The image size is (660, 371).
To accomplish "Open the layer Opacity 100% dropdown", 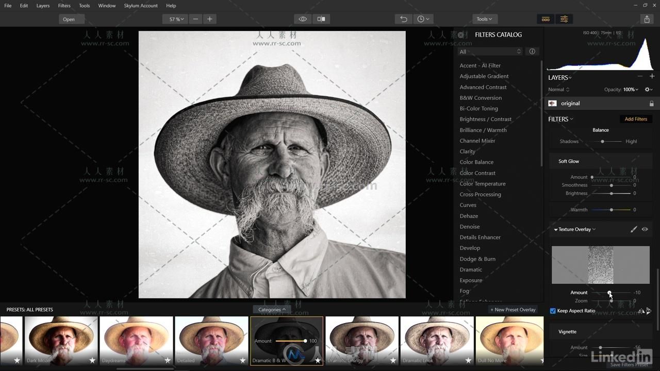I will [x=631, y=90].
